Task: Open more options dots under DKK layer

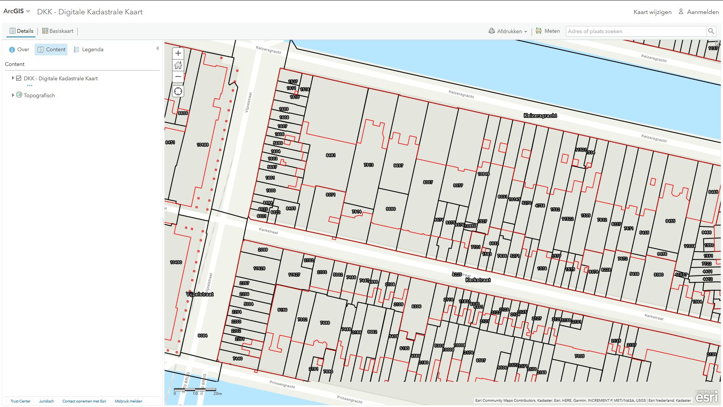Action: [30, 86]
